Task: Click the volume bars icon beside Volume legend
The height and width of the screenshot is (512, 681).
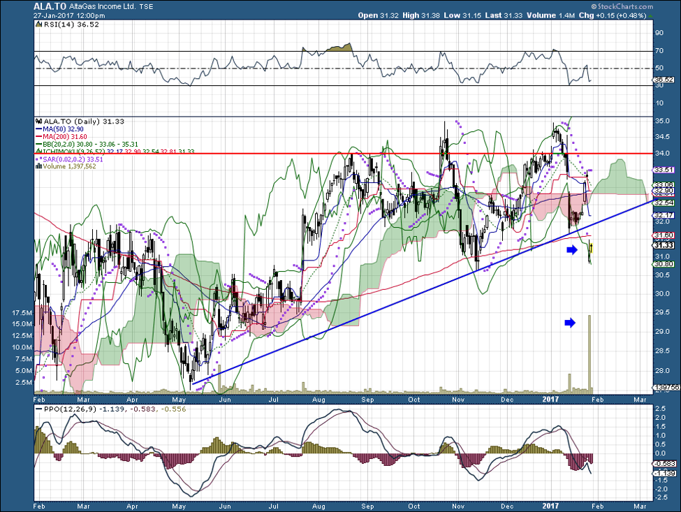Action: [x=40, y=166]
